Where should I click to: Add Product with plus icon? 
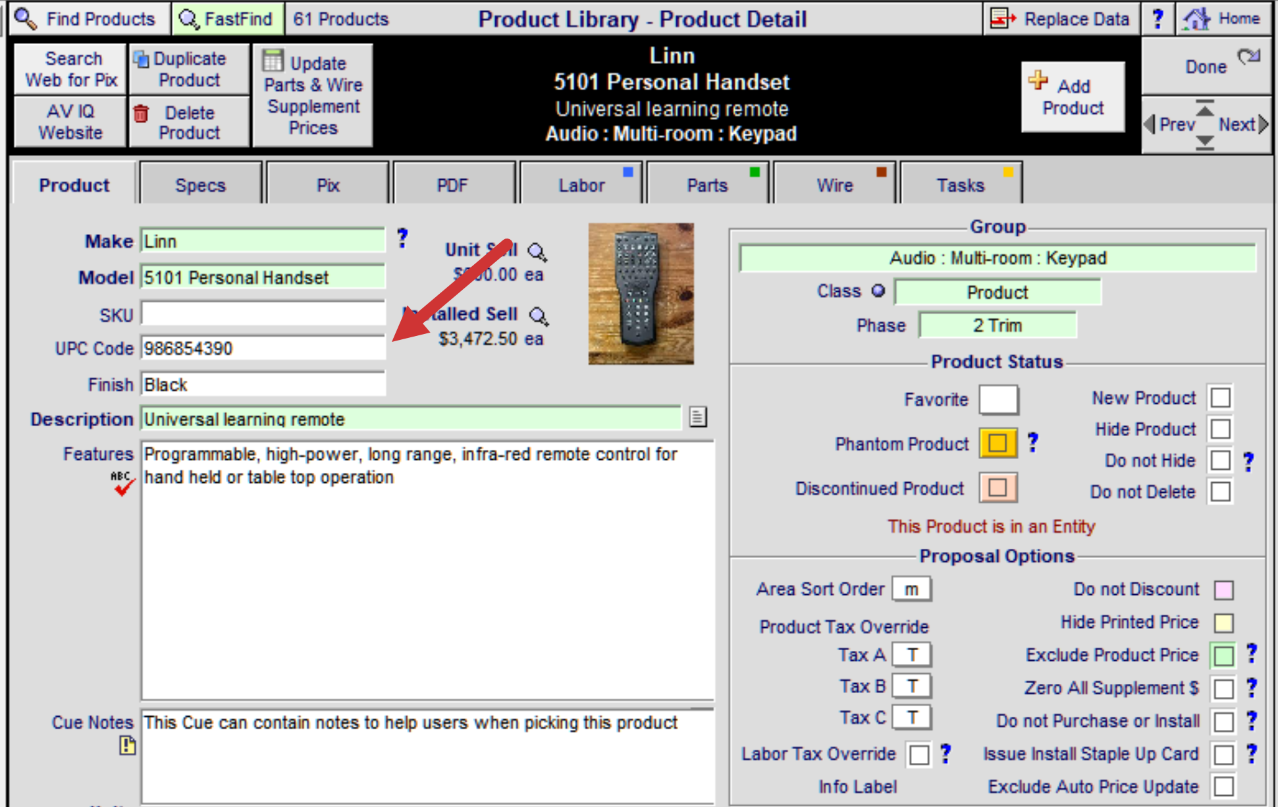click(x=1073, y=97)
